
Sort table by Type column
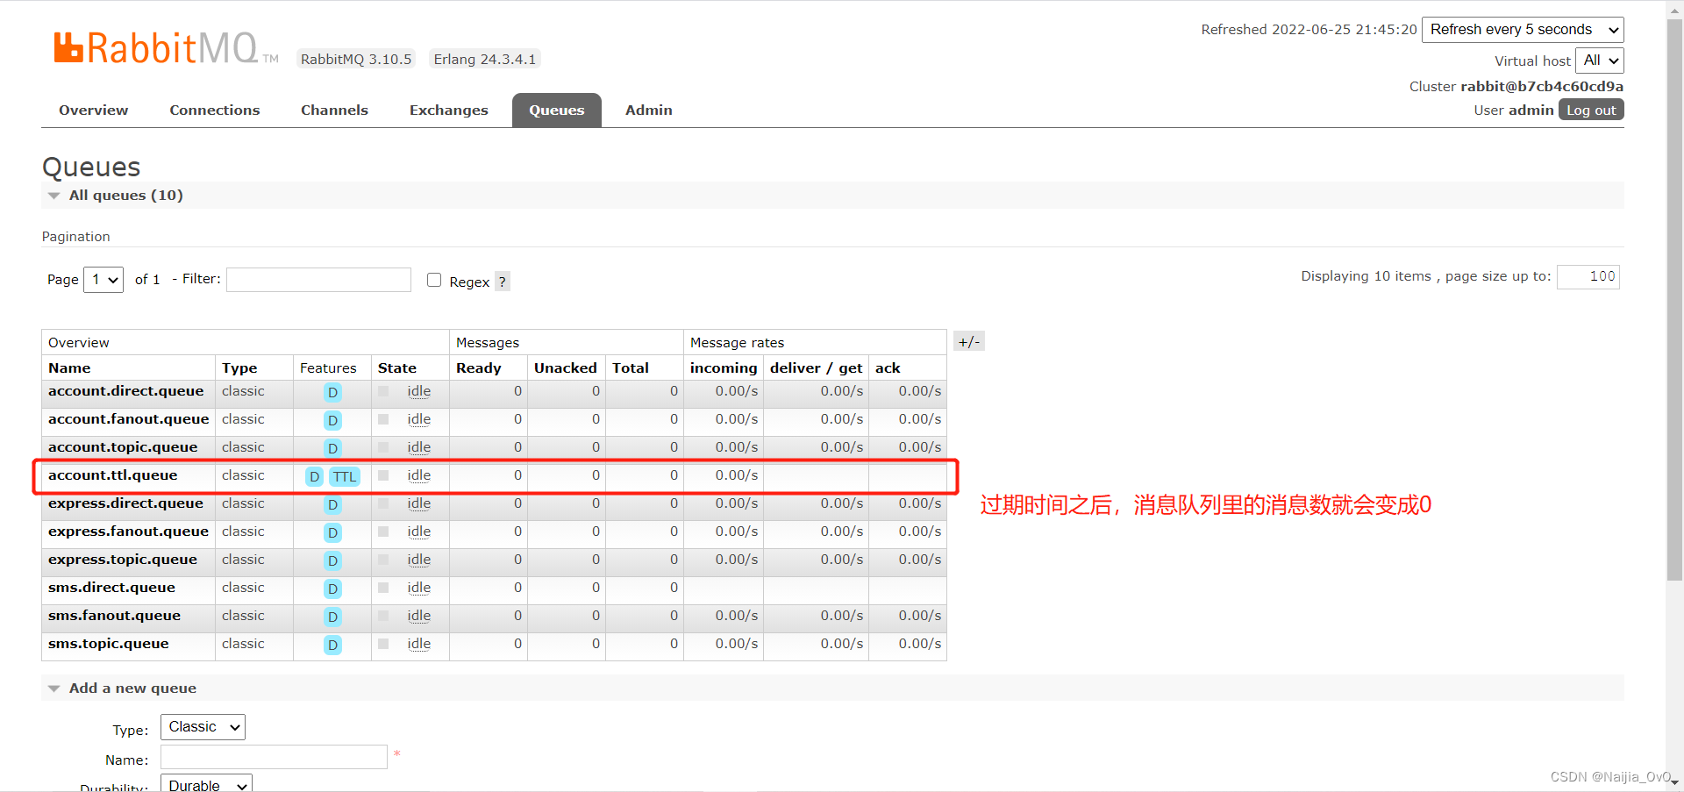coord(239,368)
